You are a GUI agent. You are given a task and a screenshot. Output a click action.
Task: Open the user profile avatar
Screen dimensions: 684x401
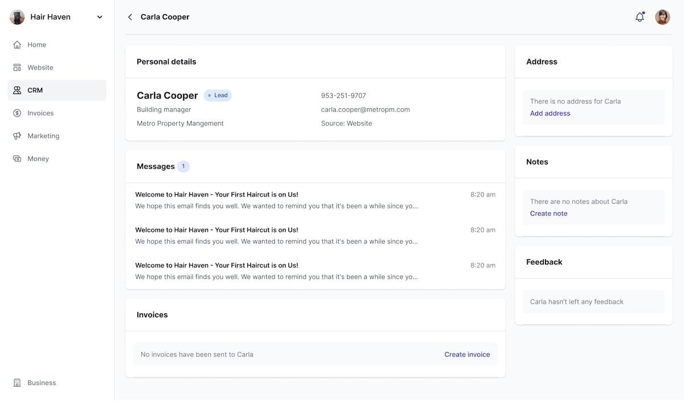pos(662,17)
